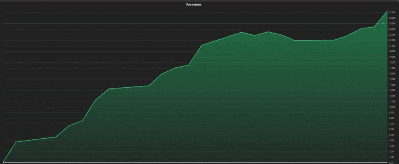Click the 15.00k y-axis label

pyautogui.click(x=392, y=79)
